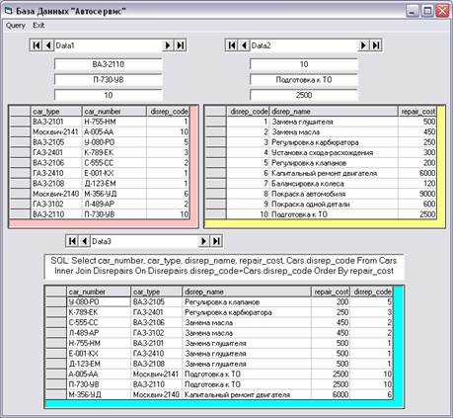
Task: Go to next record in Data1
Action: coord(168,45)
